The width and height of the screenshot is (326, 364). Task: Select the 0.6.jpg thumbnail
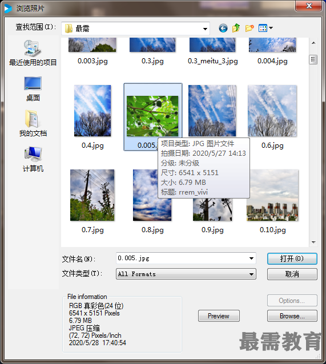pos(272,111)
